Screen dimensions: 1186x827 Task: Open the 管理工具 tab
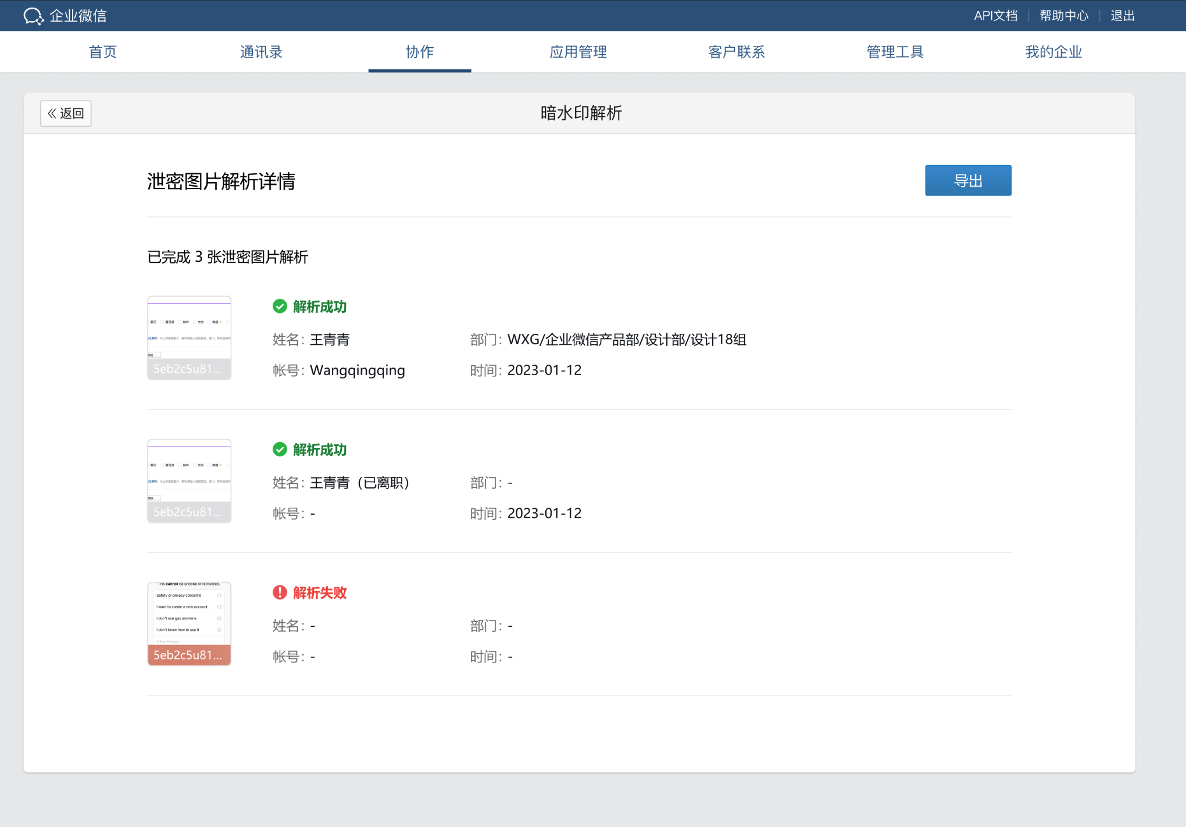coord(895,52)
